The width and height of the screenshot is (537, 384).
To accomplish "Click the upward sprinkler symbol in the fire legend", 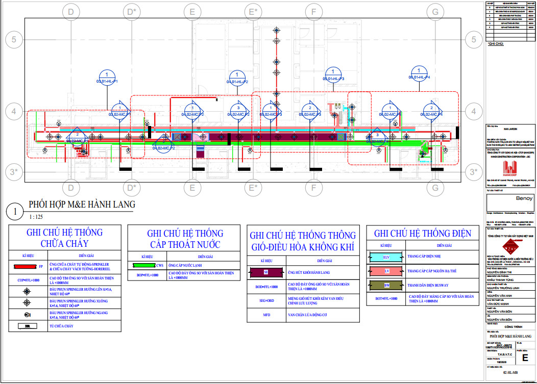I will coord(28,292).
